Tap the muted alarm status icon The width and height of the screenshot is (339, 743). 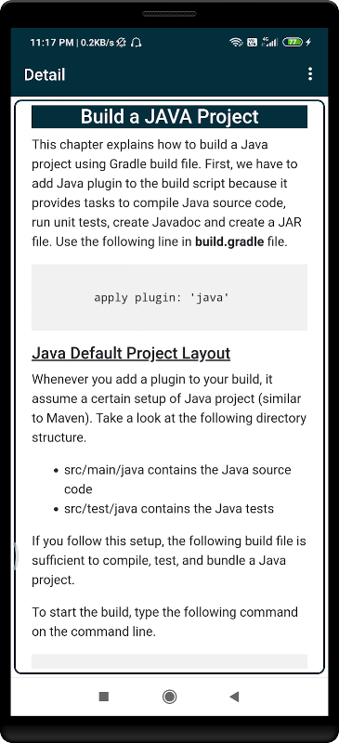pyautogui.click(x=122, y=43)
